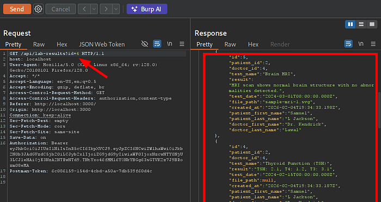Click the Origin header line

coord(50,109)
